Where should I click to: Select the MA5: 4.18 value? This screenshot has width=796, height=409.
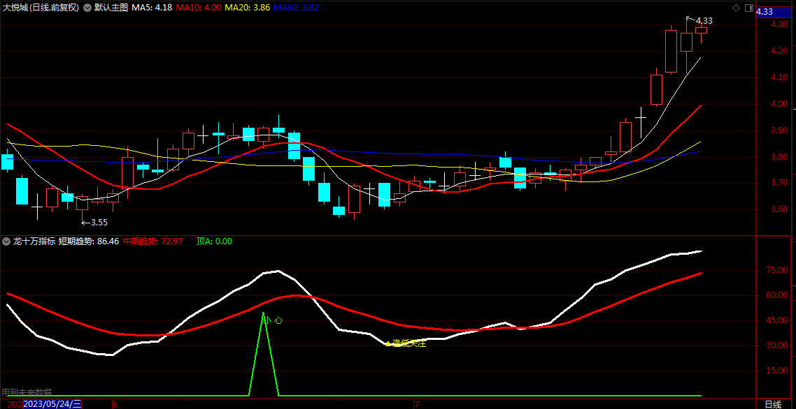click(152, 8)
